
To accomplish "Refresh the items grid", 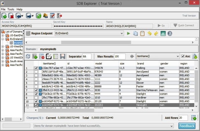I will pos(28,56).
